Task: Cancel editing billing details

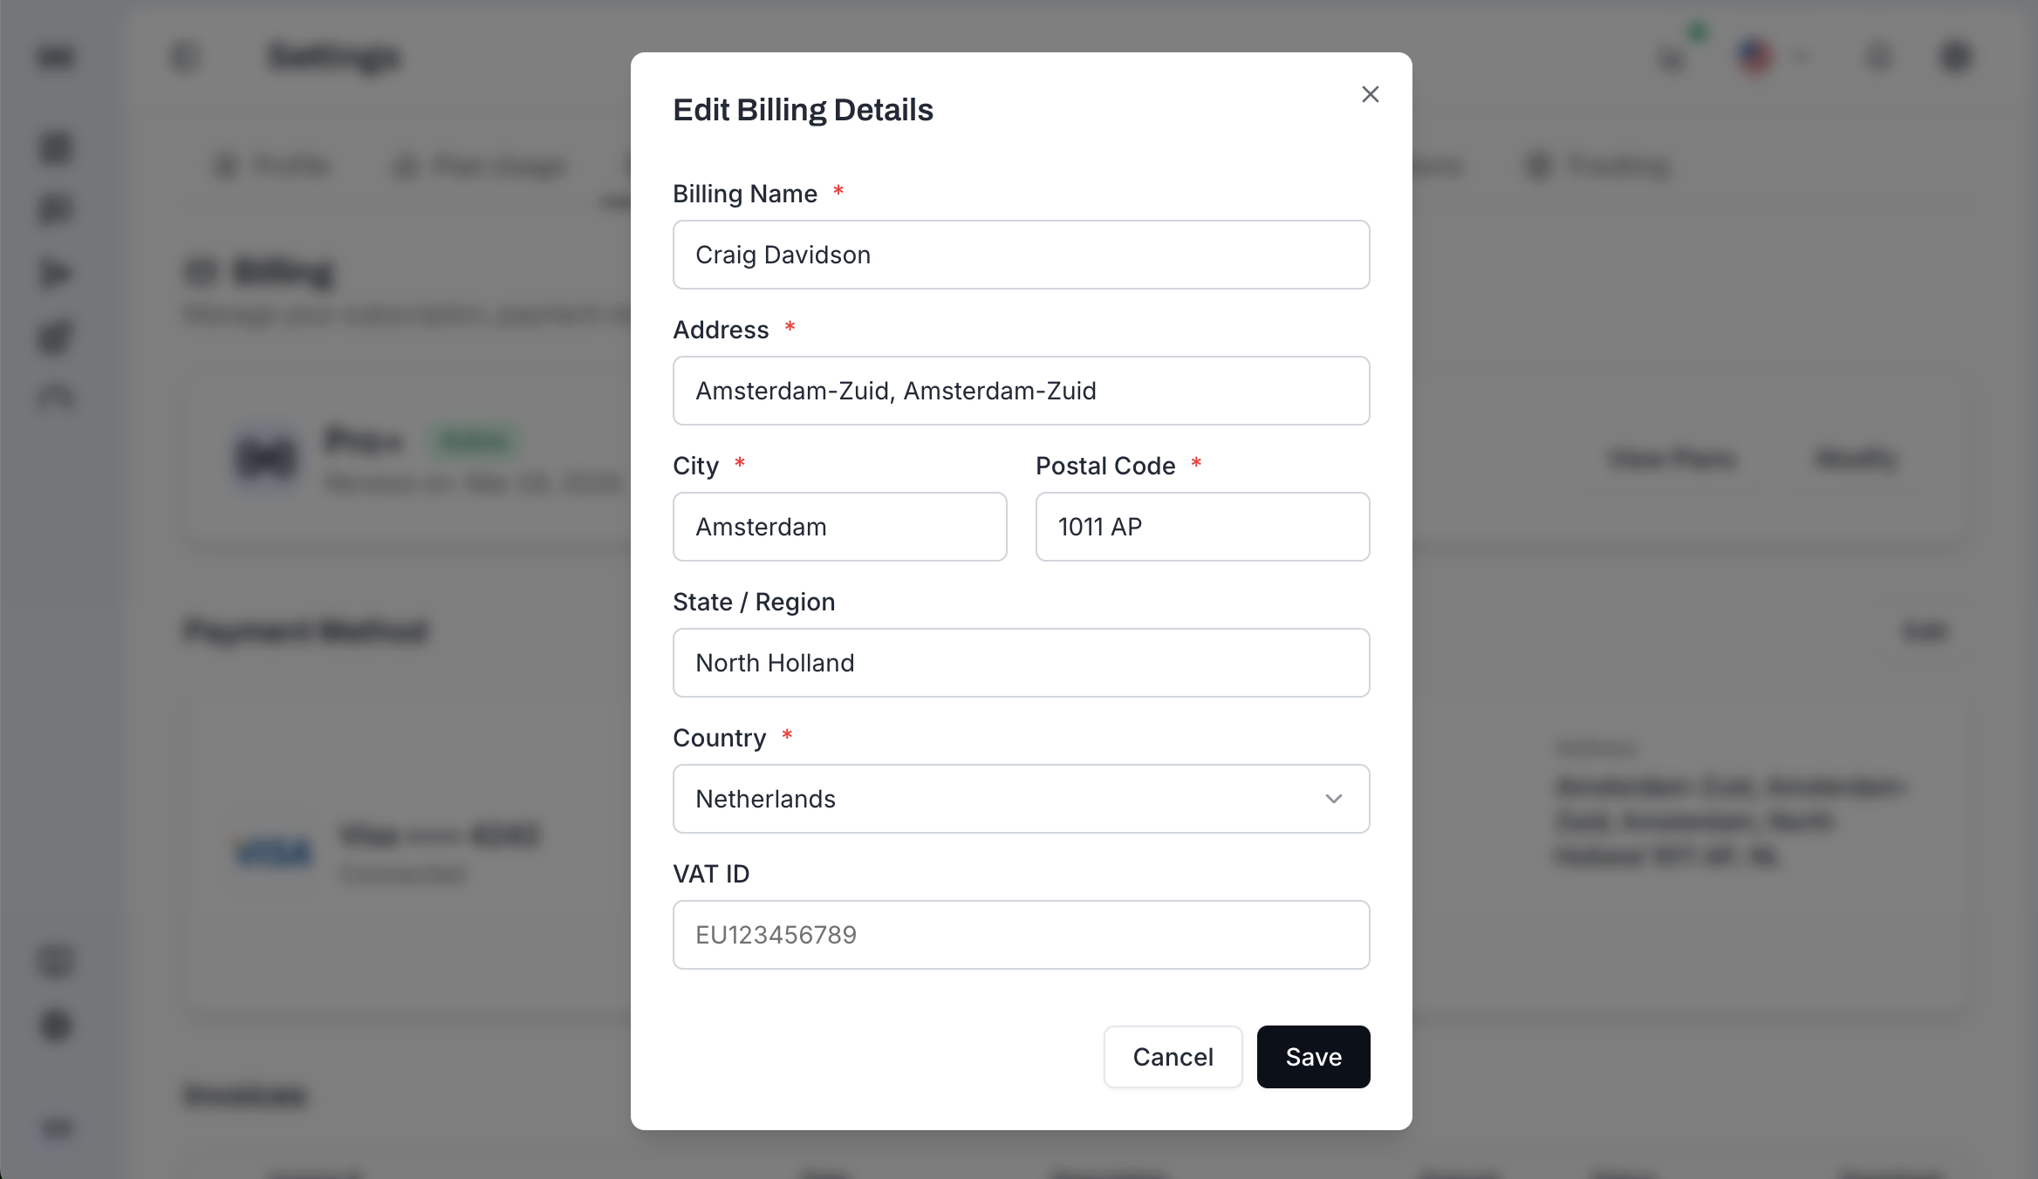Action: coord(1173,1057)
